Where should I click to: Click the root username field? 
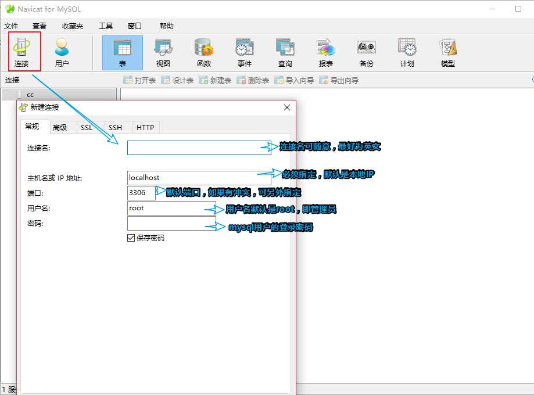pyautogui.click(x=171, y=208)
